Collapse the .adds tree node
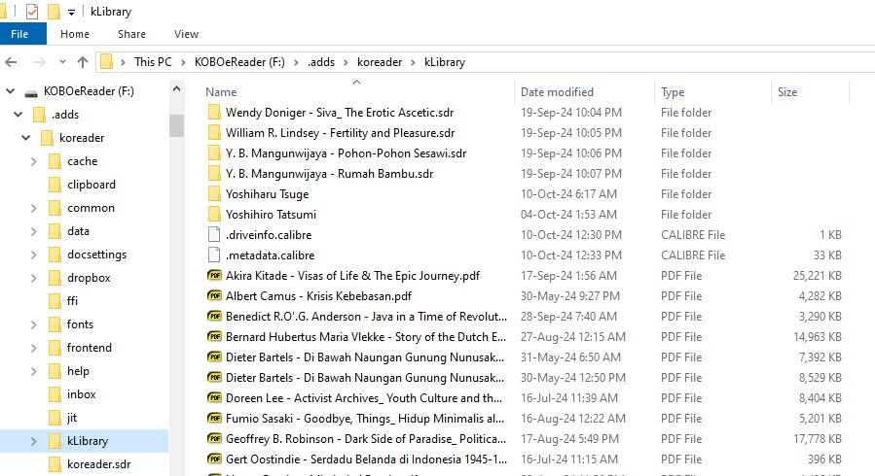875x476 pixels. 18,114
